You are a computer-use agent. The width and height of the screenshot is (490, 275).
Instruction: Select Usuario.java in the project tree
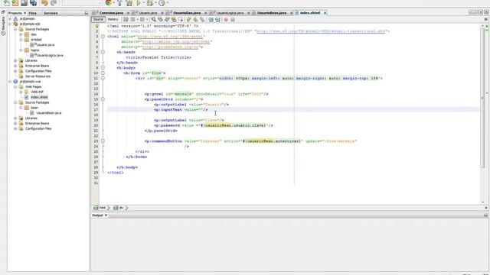pyautogui.click(x=45, y=45)
